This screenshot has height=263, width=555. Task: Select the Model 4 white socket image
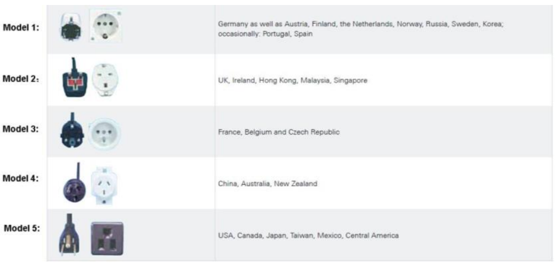(104, 184)
